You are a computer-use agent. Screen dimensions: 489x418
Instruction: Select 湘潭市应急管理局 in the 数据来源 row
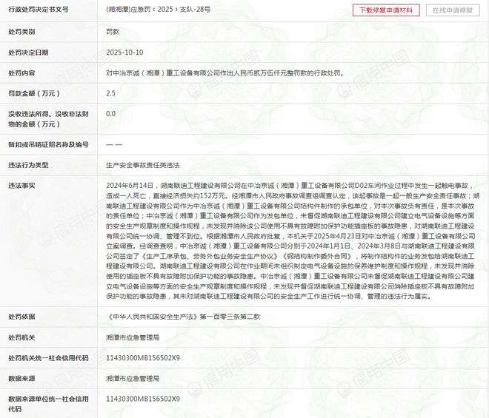(x=133, y=379)
